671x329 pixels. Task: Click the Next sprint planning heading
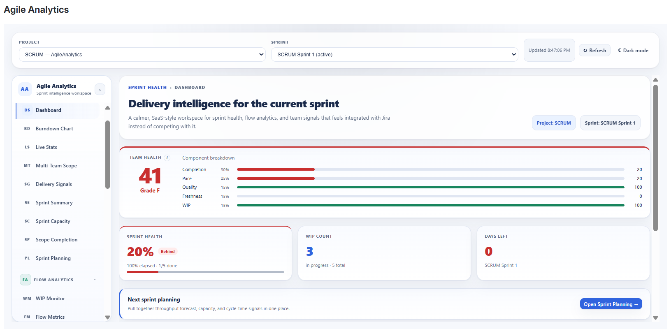coord(154,300)
